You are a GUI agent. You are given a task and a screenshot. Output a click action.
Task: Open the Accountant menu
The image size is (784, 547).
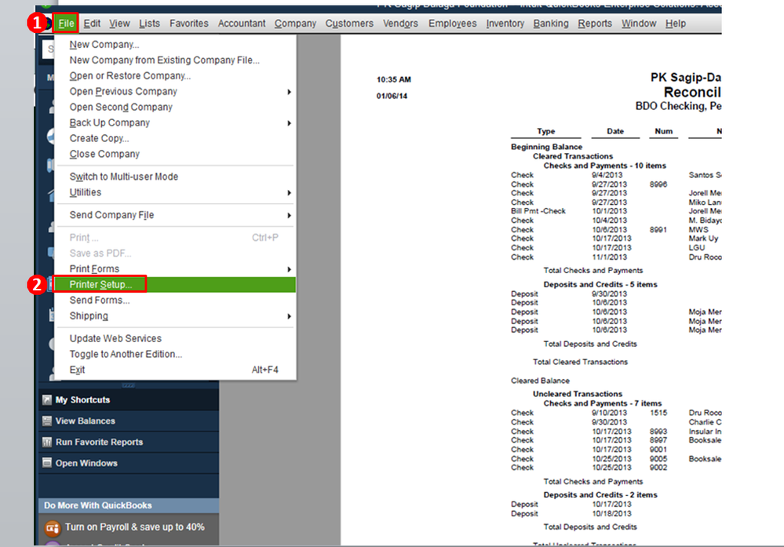(x=242, y=24)
